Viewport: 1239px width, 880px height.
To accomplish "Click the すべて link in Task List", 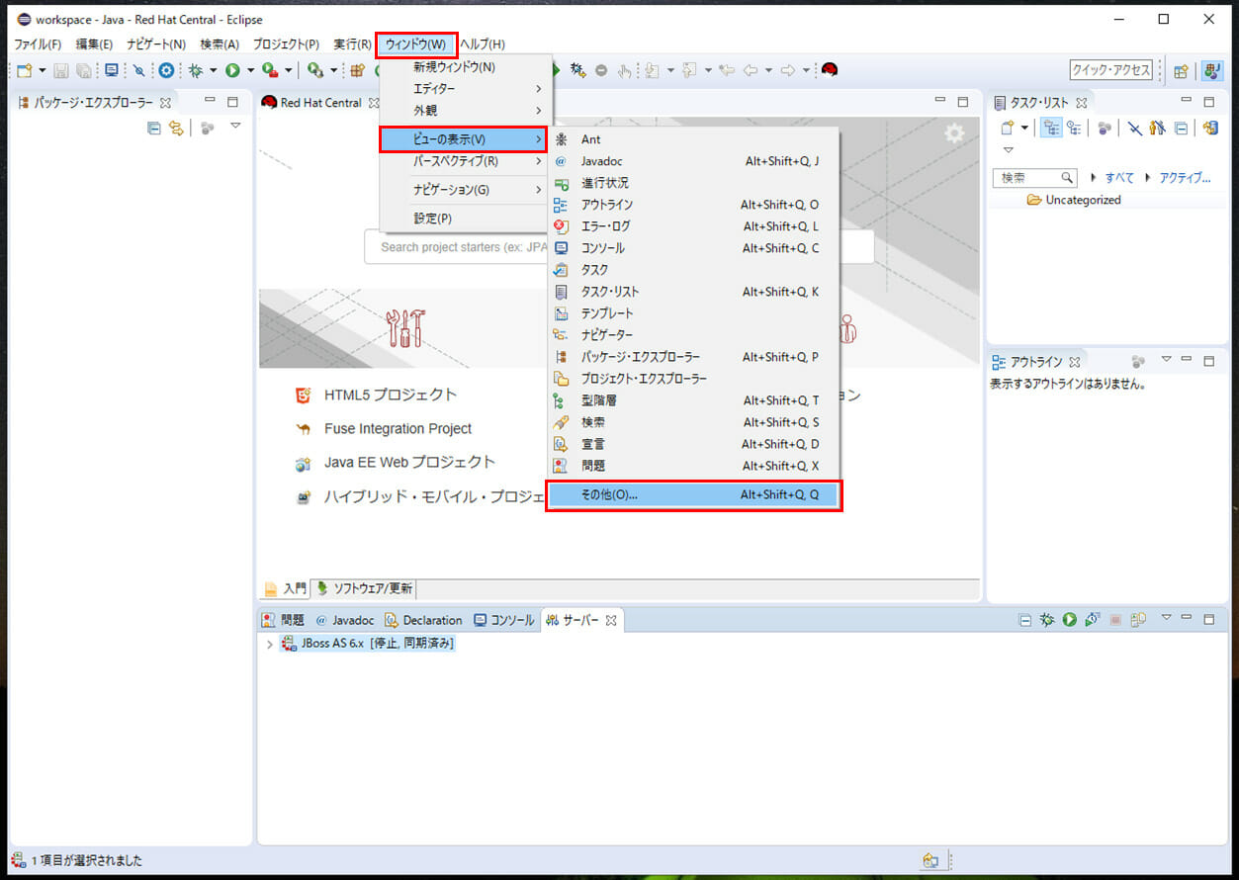I will (x=1119, y=178).
